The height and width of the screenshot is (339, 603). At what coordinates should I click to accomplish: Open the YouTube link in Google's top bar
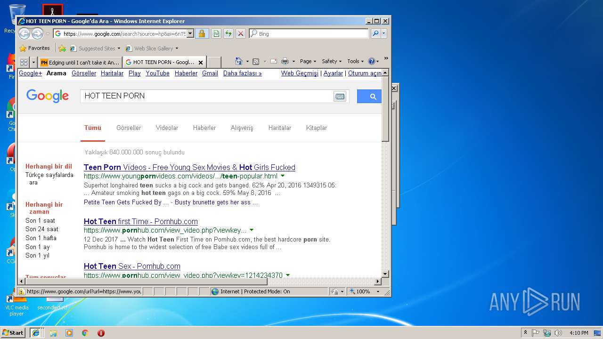click(157, 73)
